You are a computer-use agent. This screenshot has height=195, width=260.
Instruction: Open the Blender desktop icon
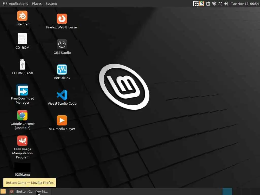[x=22, y=16]
